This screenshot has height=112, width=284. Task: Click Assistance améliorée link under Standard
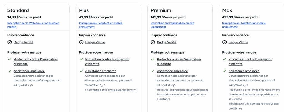29,71
